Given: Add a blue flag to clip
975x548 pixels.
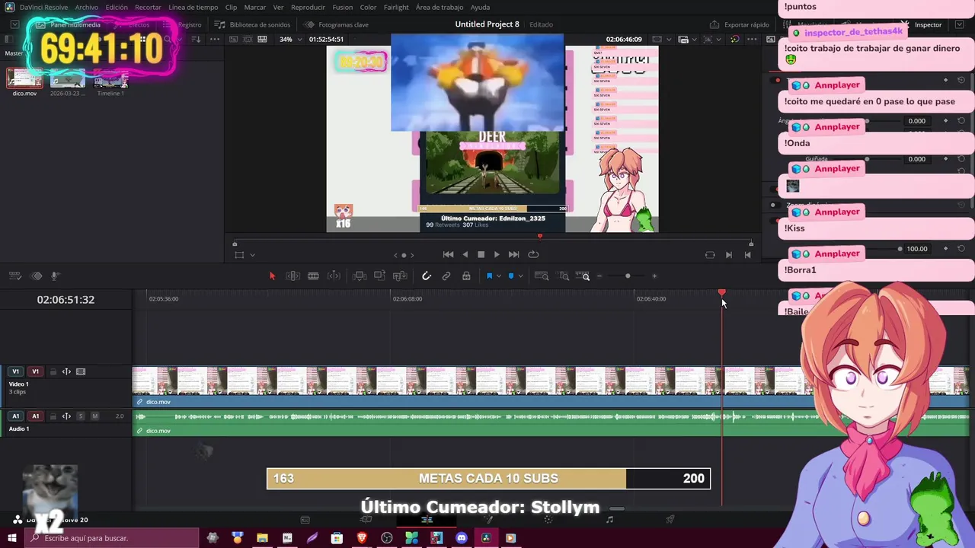Looking at the screenshot, I should coord(489,276).
